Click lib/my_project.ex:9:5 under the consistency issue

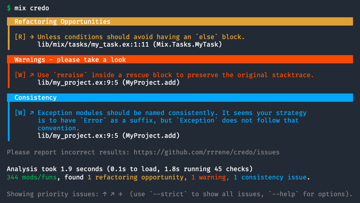[78, 136]
